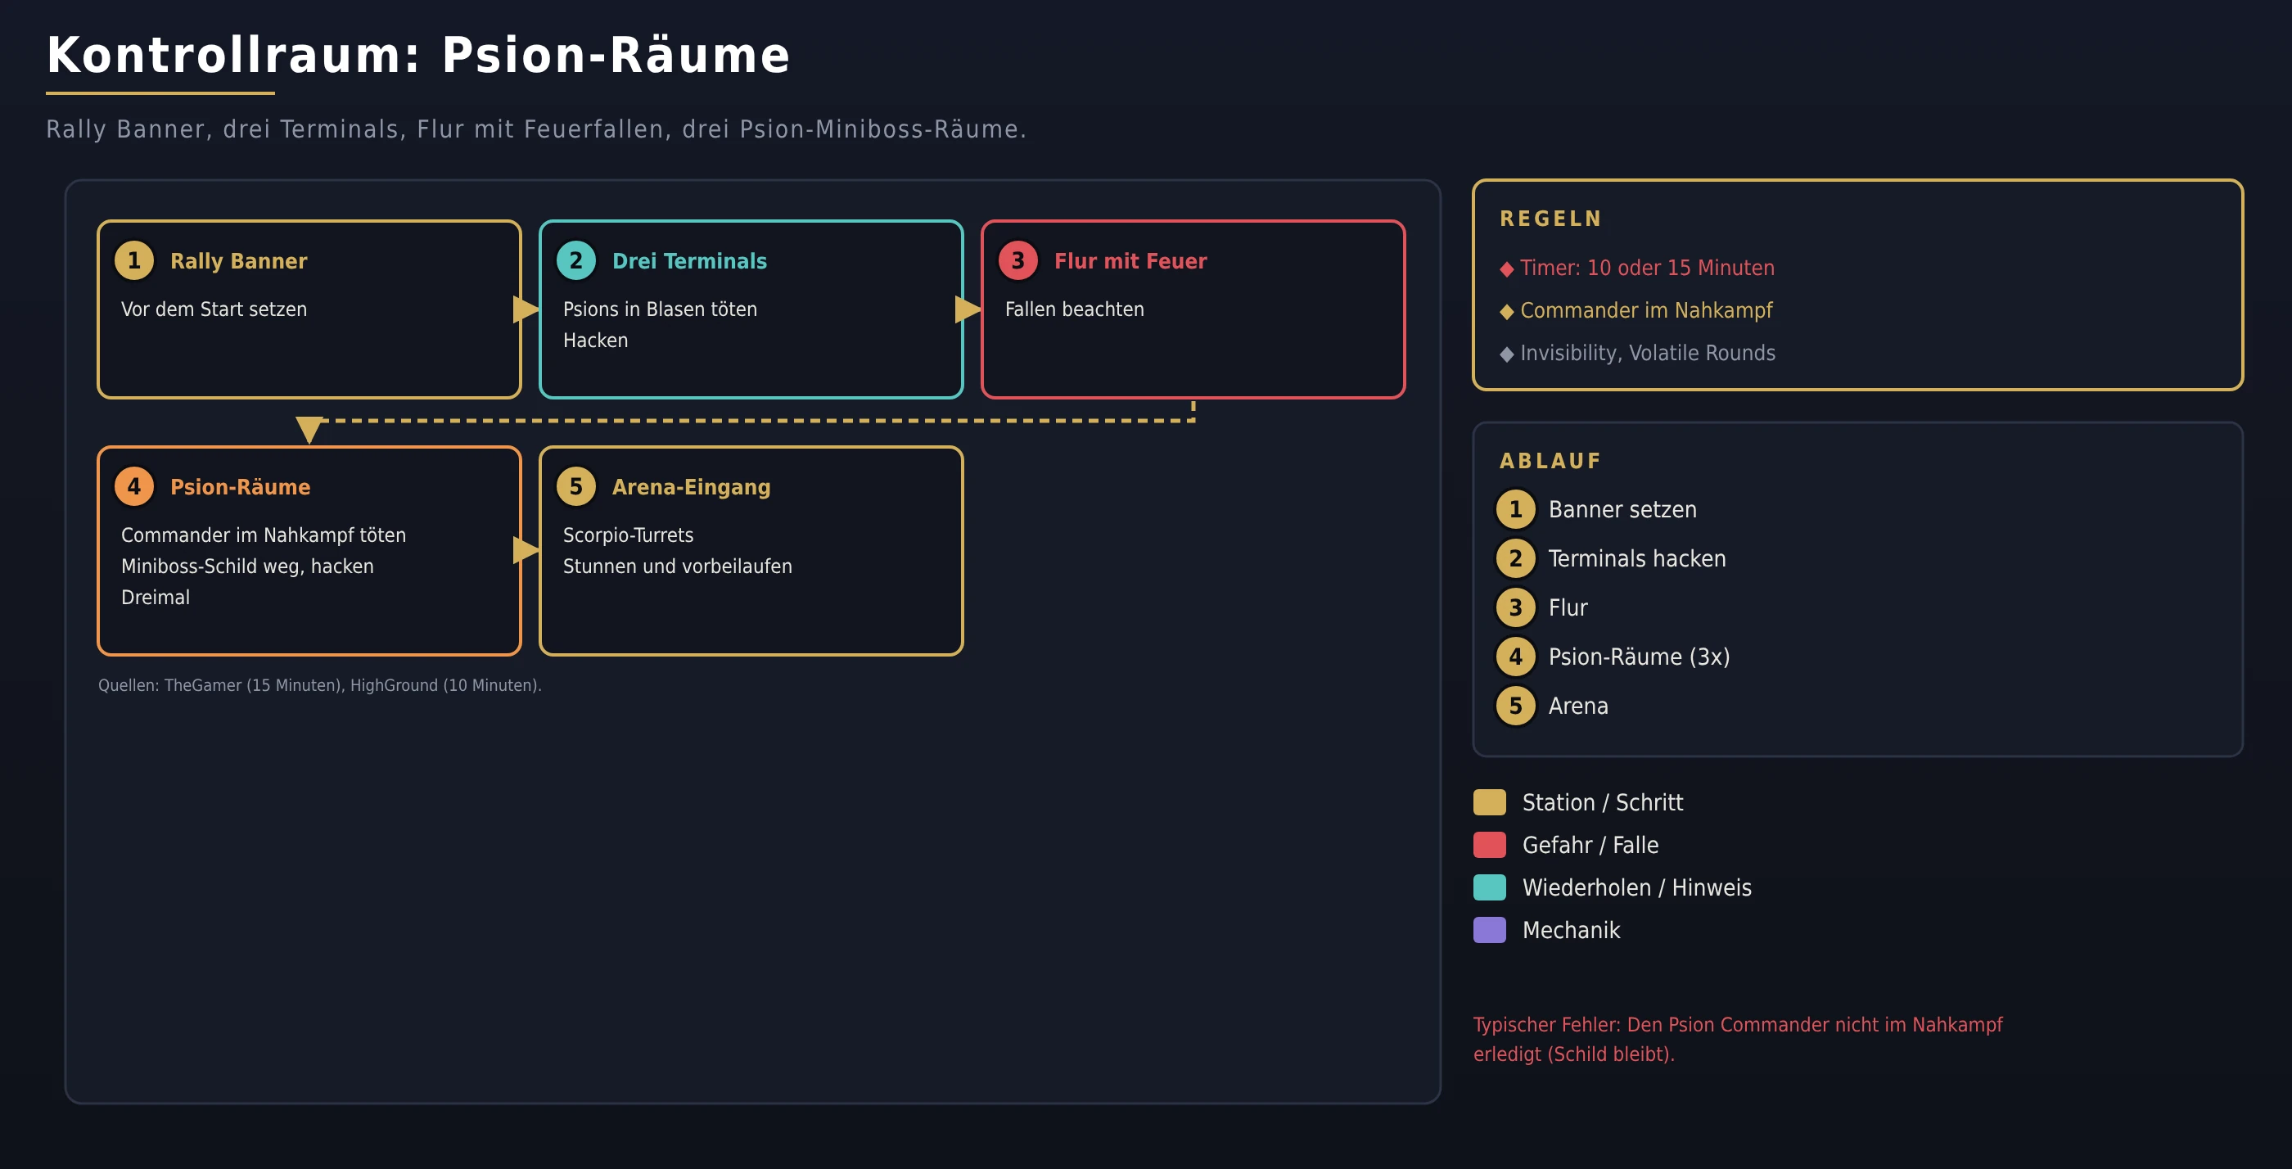Select the teal Wiederholen / Hinweis swatch

[1490, 887]
